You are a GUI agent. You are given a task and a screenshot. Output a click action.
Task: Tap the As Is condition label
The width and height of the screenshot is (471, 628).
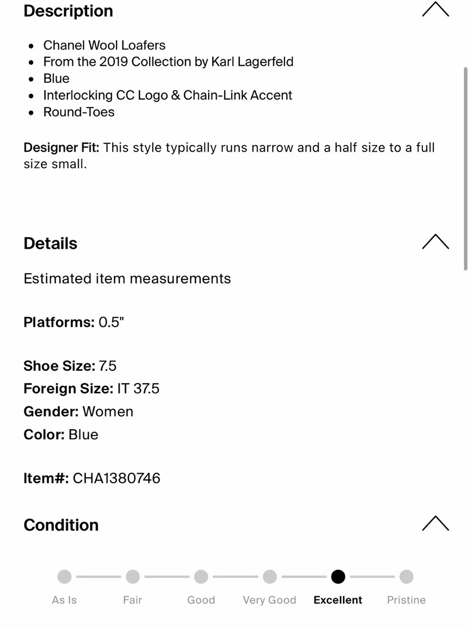pyautogui.click(x=65, y=600)
